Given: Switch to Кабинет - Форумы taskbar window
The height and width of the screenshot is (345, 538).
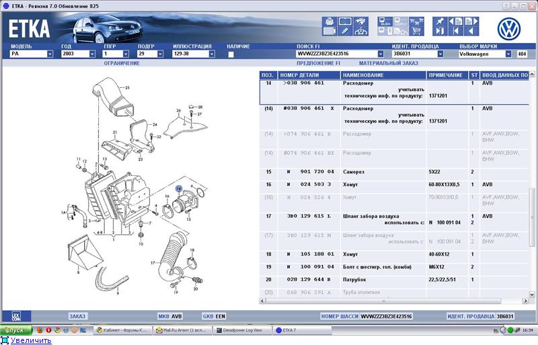Looking at the screenshot, I should coord(122,330).
